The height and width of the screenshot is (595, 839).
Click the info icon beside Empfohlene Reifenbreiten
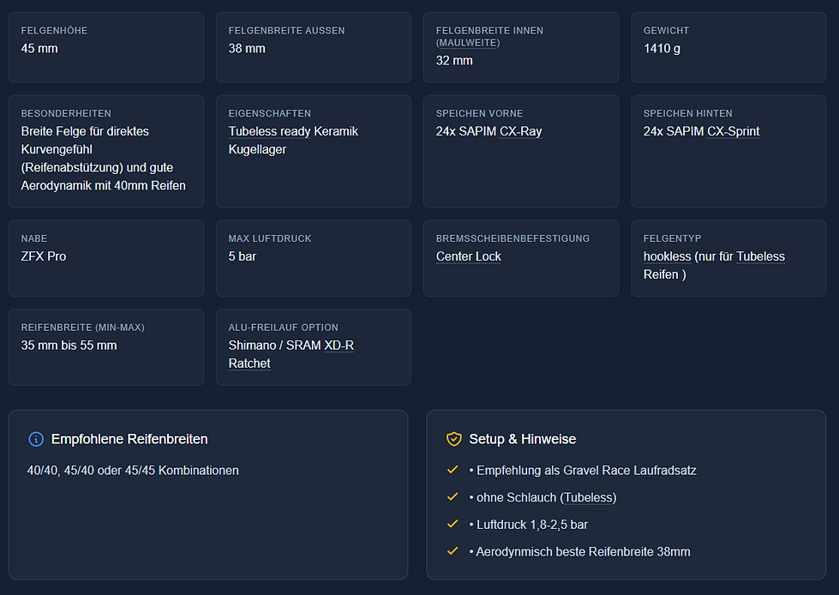tap(36, 439)
